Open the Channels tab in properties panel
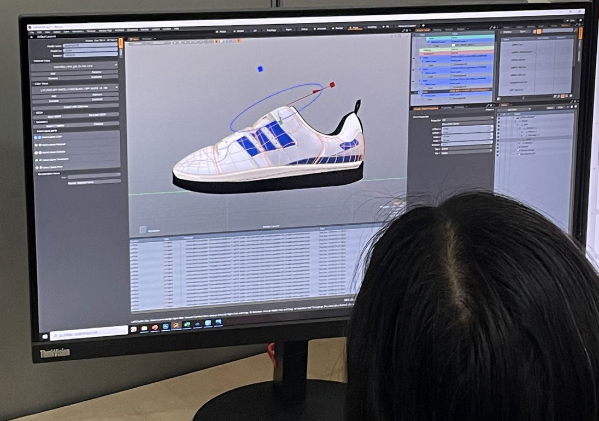The height and width of the screenshot is (421, 599). (459, 107)
